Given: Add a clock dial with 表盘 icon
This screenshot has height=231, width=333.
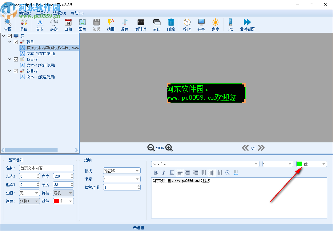Looking at the screenshot, I should pyautogui.click(x=54, y=25).
